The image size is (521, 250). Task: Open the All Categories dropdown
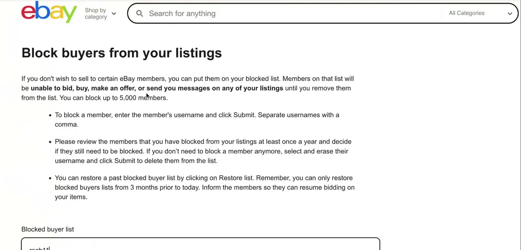click(480, 13)
